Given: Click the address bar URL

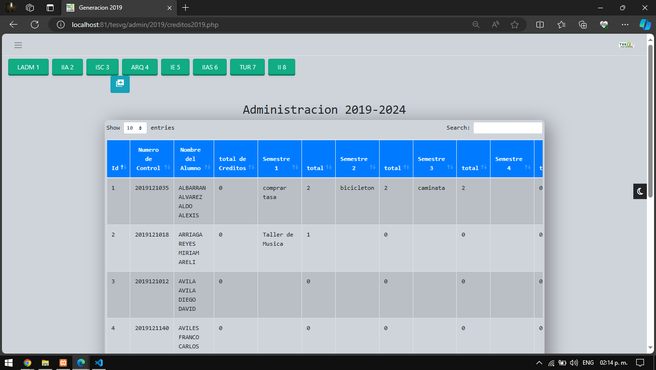Looking at the screenshot, I should (x=145, y=25).
